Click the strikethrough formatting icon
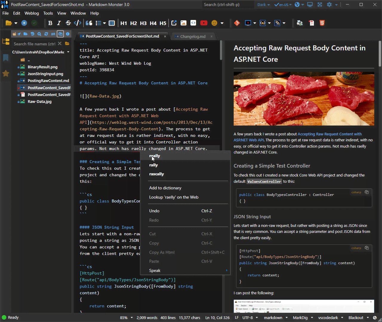Image resolution: width=382 pixels, height=322 pixels. (x=68, y=23)
